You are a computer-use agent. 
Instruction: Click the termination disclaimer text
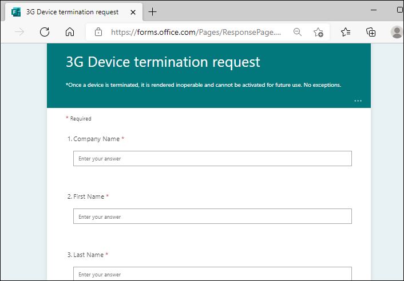(203, 85)
